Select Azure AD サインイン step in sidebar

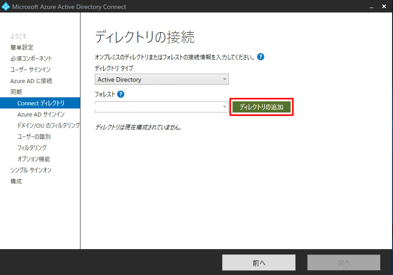(x=41, y=114)
